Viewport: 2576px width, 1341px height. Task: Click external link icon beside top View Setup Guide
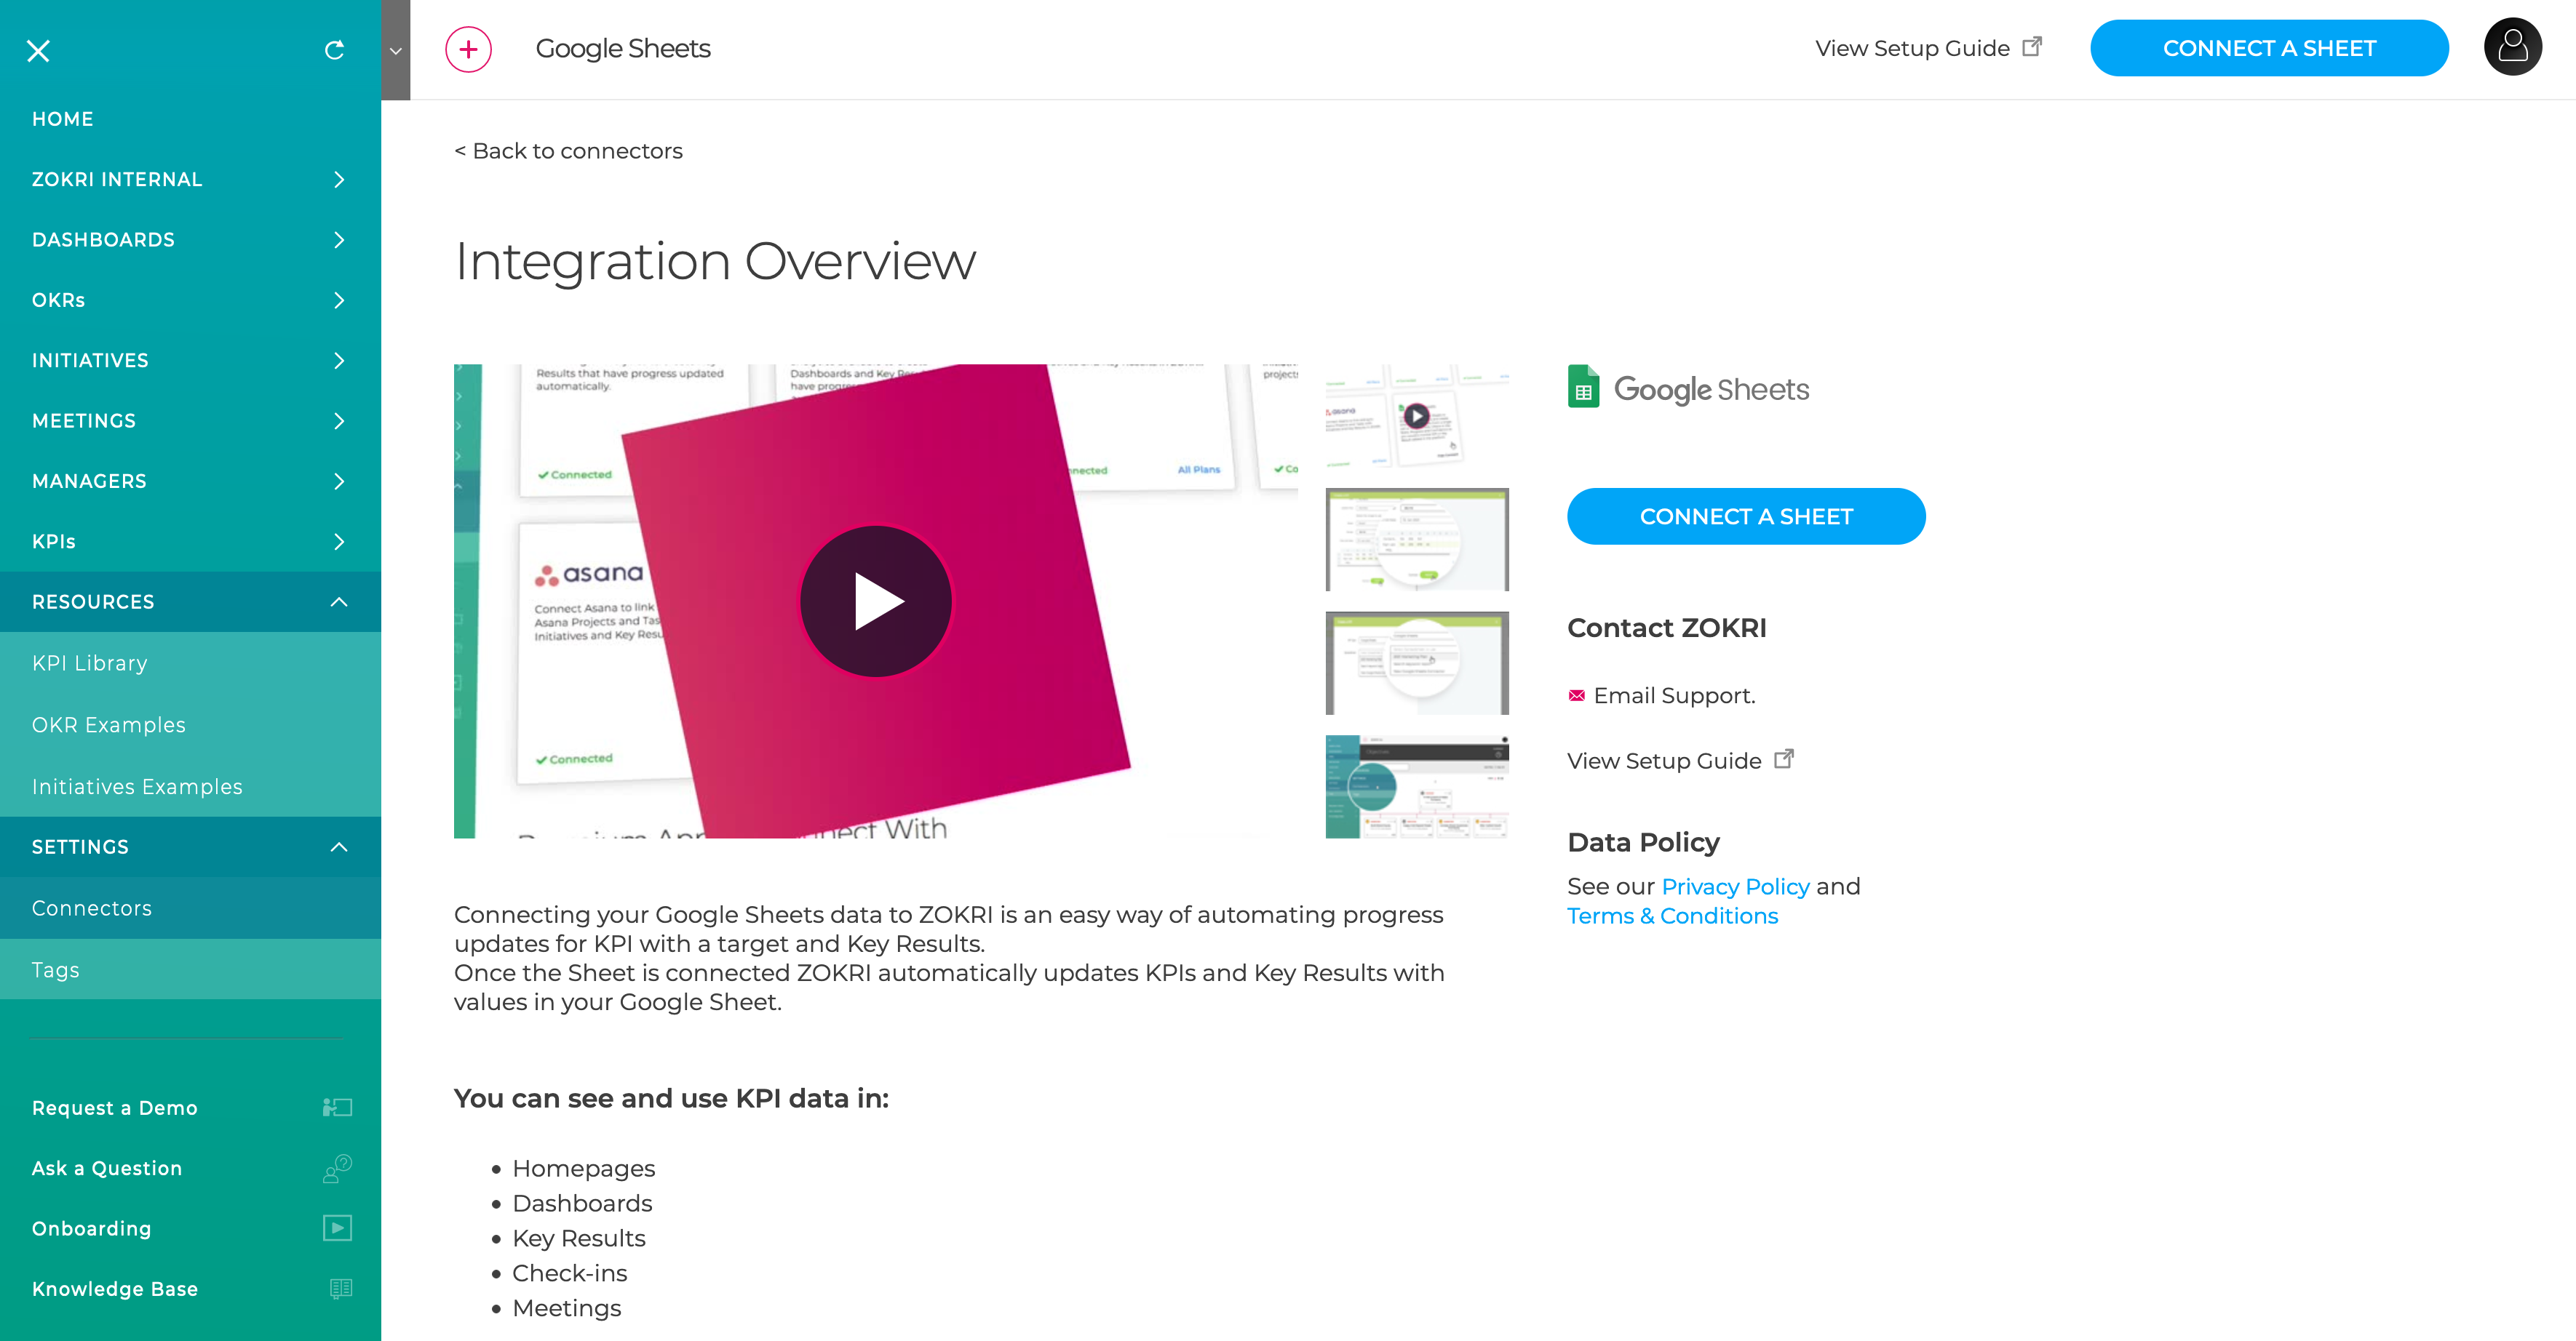(x=2032, y=47)
